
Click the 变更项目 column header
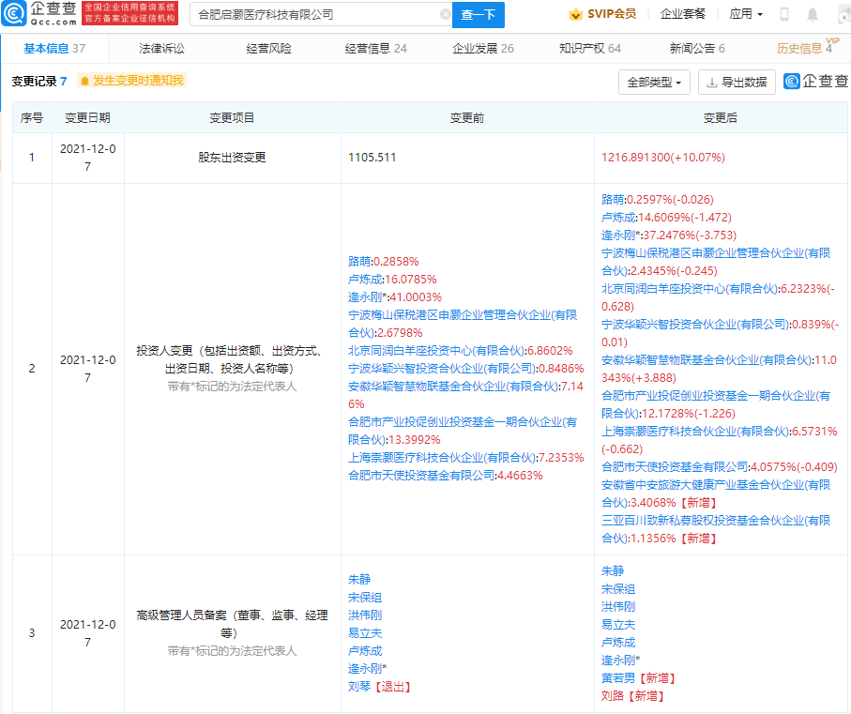[x=232, y=117]
